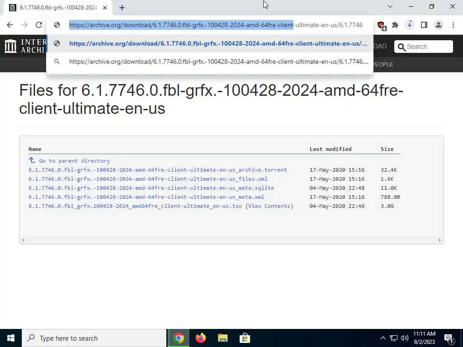This screenshot has height=347, width=463.
Task: Go to parent directory link
Action: click(75, 161)
